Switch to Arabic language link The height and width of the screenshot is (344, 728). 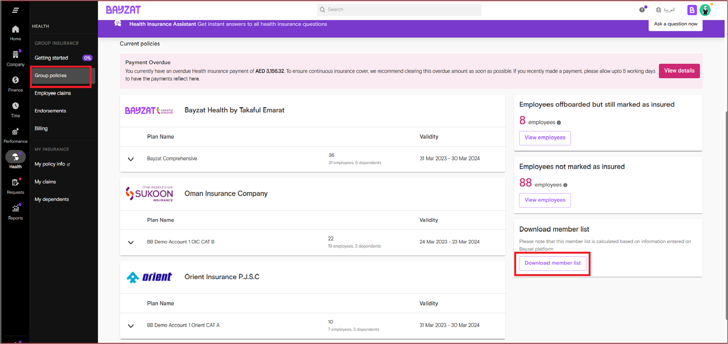(x=669, y=10)
